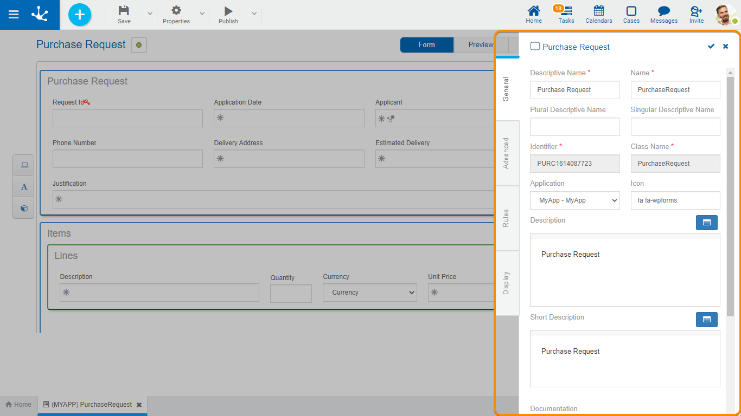
Task: Click the Save disk icon
Action: pyautogui.click(x=124, y=11)
